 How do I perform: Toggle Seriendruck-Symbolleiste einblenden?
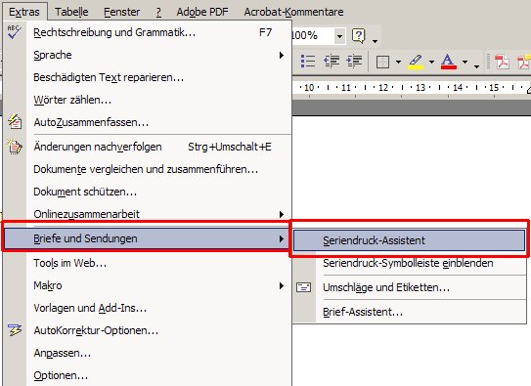[409, 263]
